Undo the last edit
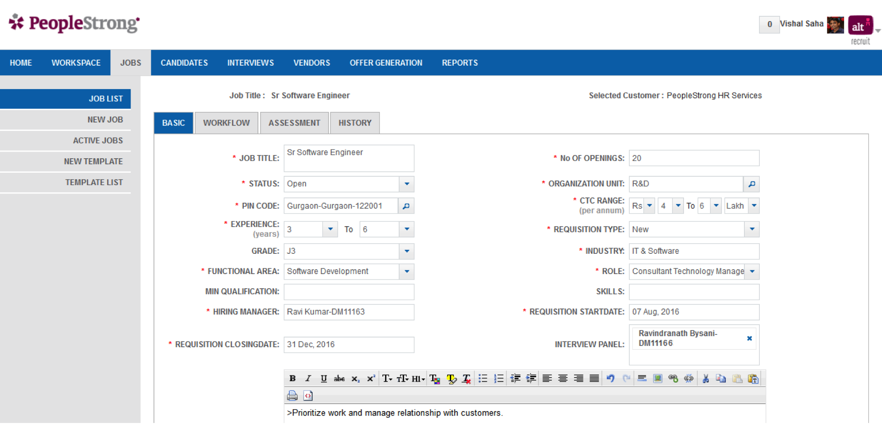882x427 pixels. 611,379
